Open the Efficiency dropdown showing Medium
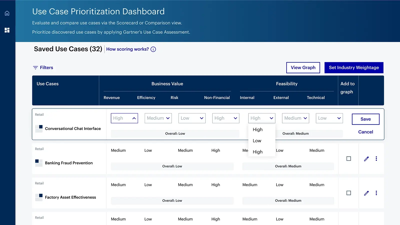The image size is (400, 225). click(x=158, y=118)
